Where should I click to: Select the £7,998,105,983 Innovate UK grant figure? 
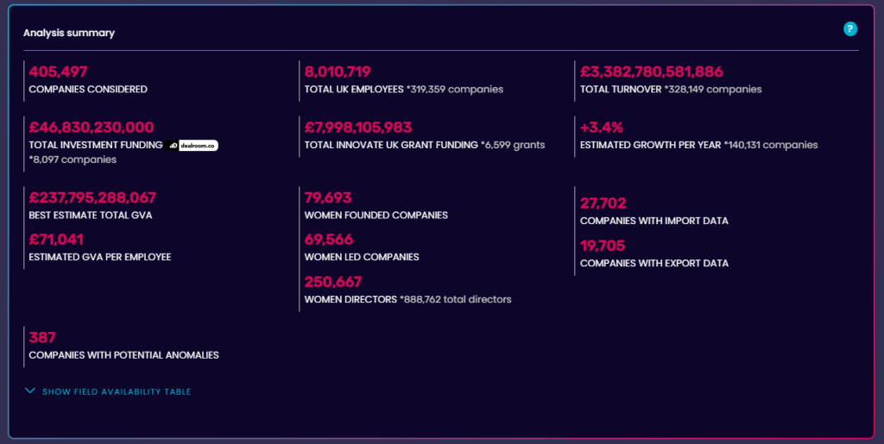[358, 128]
